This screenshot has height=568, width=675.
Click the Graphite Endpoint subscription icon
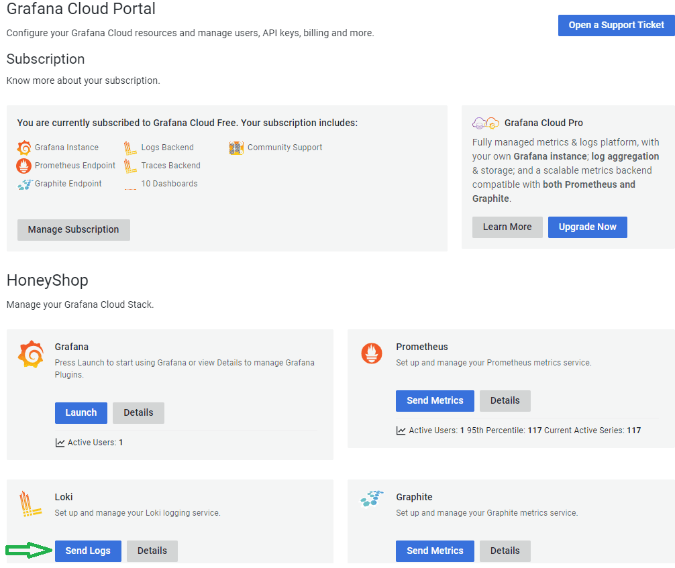pos(24,184)
